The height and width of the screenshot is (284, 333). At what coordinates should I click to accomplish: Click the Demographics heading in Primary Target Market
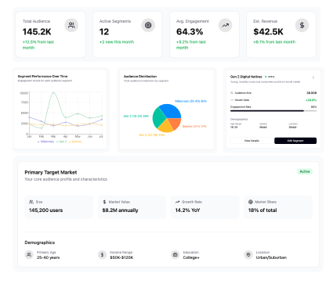pos(40,243)
